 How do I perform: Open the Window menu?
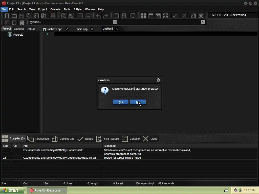90,9
